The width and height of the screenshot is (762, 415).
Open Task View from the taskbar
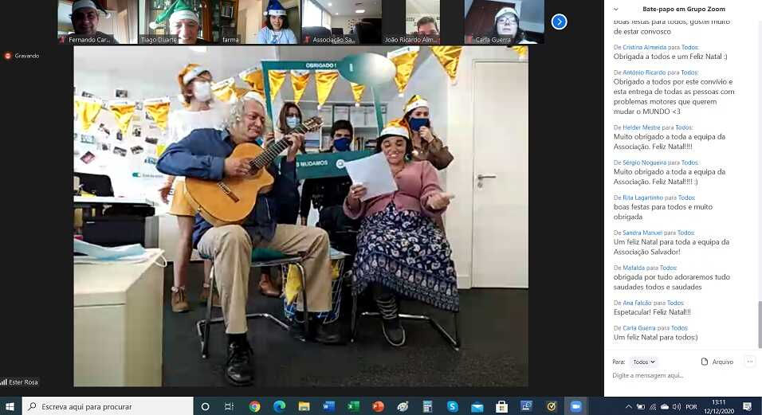(230, 406)
